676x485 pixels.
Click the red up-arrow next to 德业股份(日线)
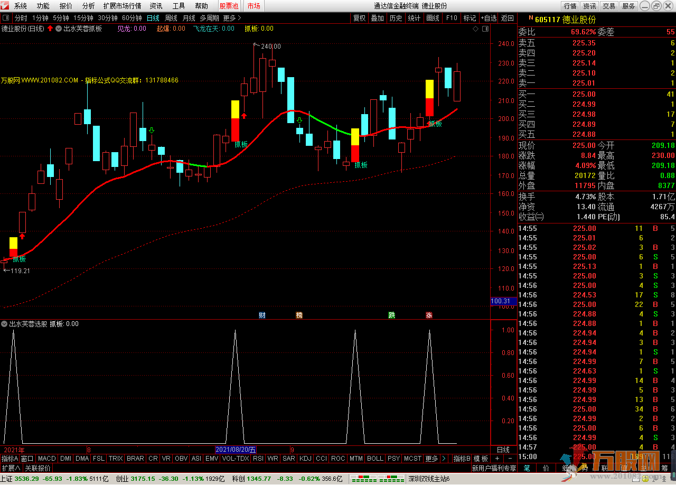50,29
